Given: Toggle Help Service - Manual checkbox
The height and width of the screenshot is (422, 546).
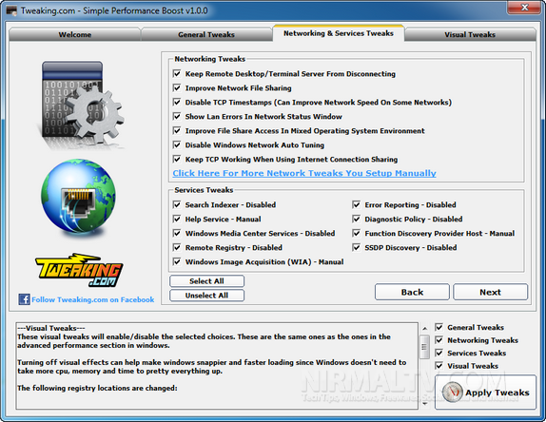Looking at the screenshot, I should 177,219.
